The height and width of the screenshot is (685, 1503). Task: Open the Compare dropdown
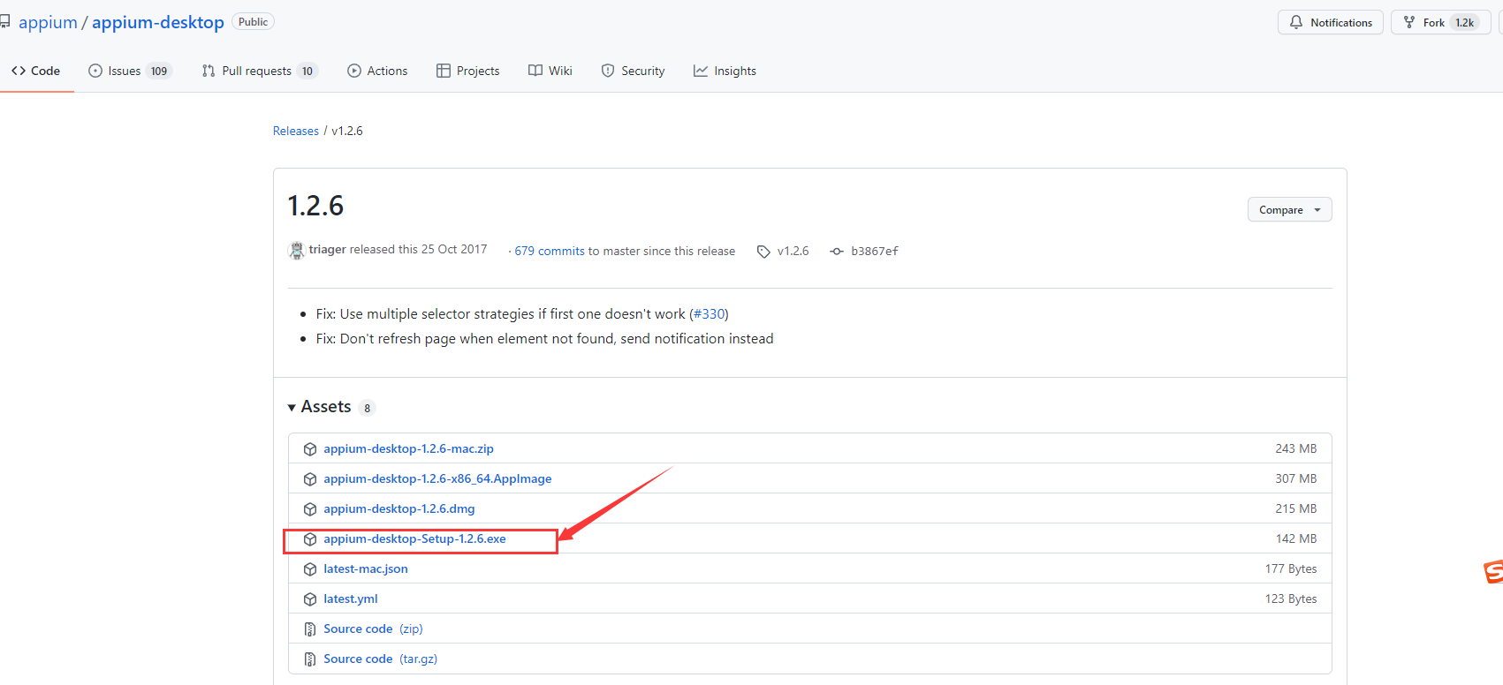(x=1289, y=209)
